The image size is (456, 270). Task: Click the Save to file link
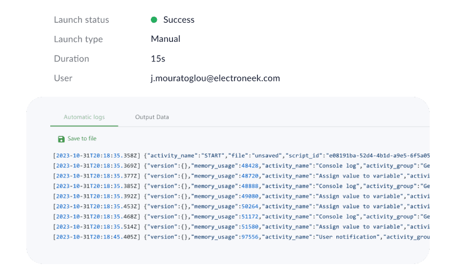(82, 139)
